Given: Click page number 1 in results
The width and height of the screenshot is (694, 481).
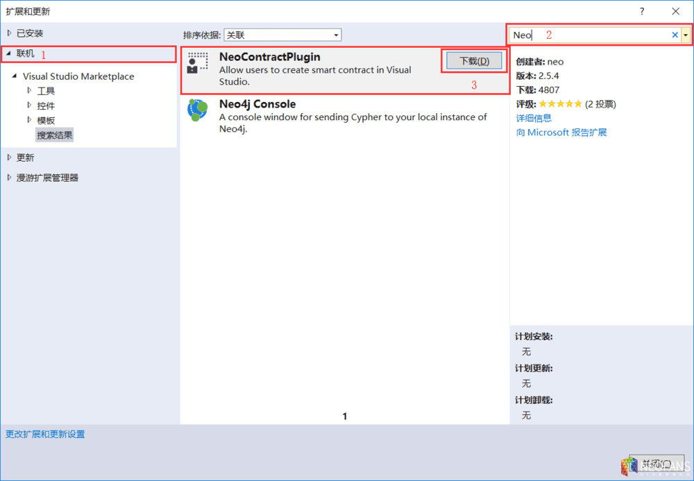Looking at the screenshot, I should point(345,416).
